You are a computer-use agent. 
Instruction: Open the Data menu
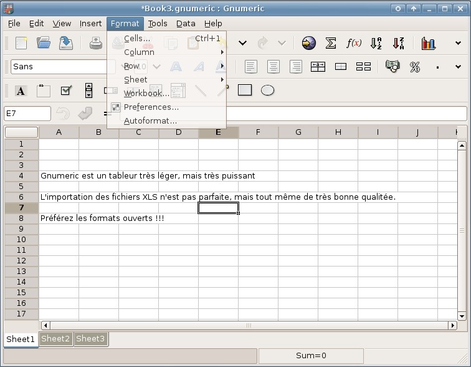tap(186, 24)
